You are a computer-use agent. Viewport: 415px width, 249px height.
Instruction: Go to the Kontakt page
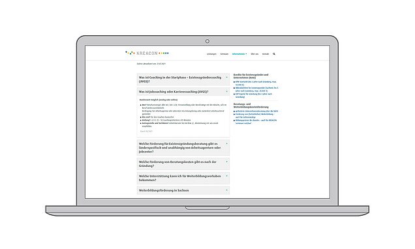[266, 54]
